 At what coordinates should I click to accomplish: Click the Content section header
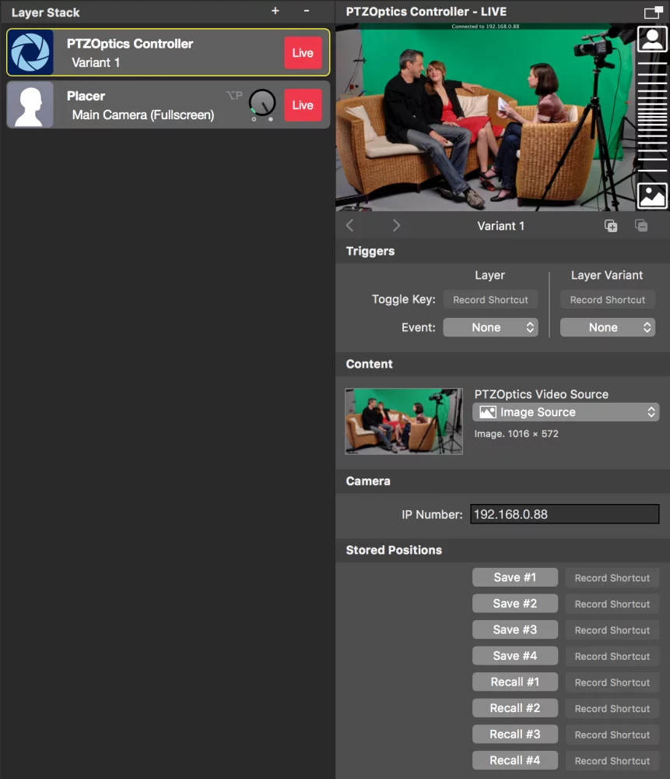(x=370, y=364)
